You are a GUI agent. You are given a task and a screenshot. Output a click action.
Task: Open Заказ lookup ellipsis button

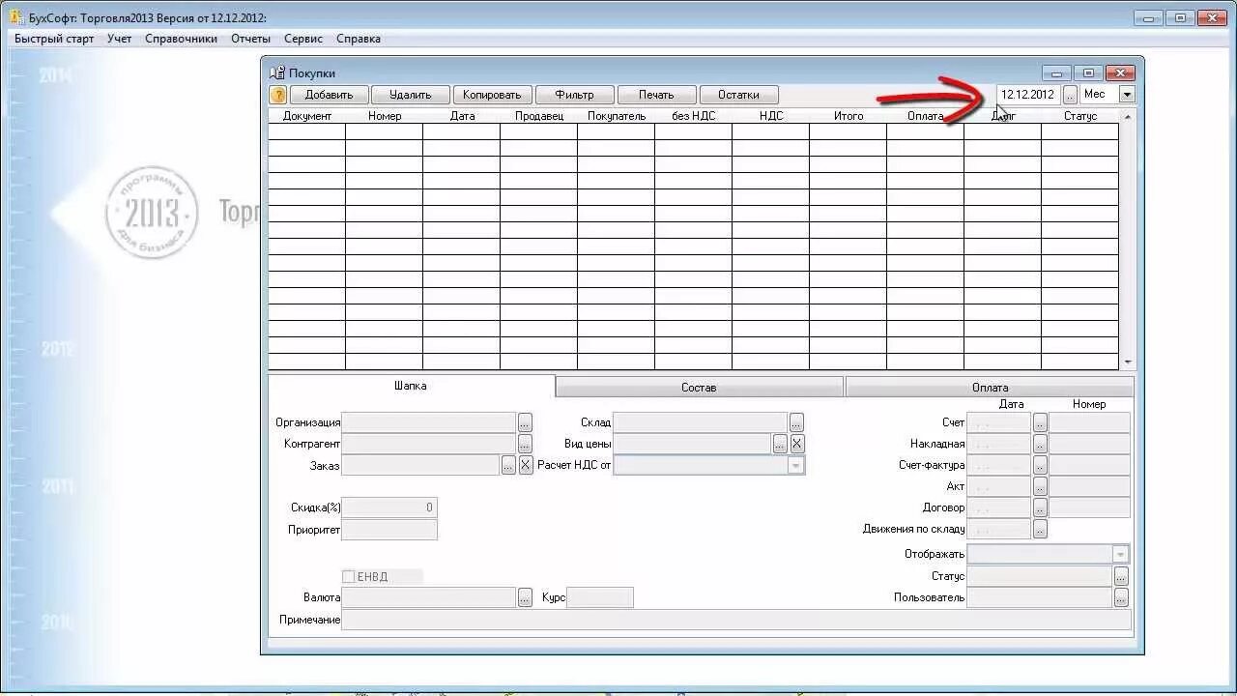pos(508,465)
